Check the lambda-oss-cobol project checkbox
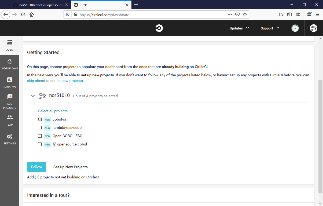Image resolution: width=323 pixels, height=206 pixels. (x=40, y=128)
